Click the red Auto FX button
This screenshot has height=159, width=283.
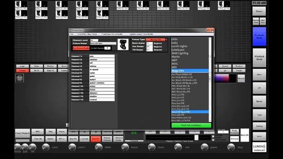point(96,139)
